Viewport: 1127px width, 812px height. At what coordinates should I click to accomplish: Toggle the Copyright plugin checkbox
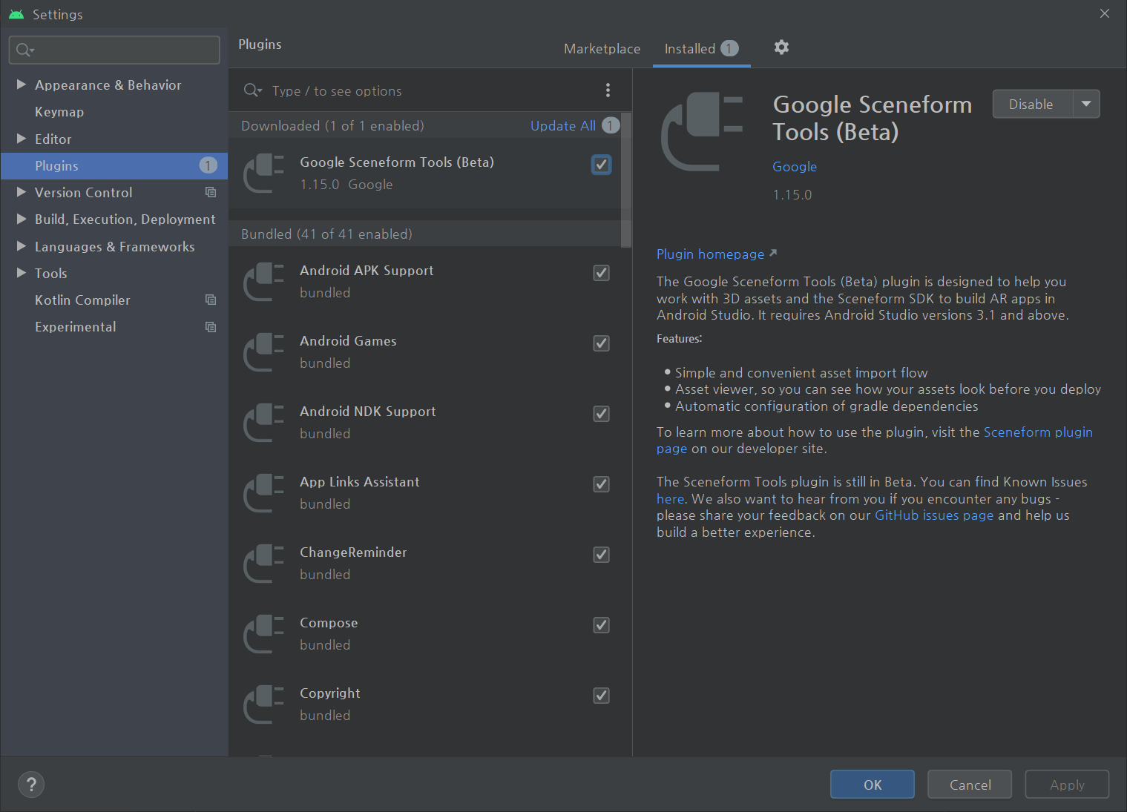[x=602, y=696]
